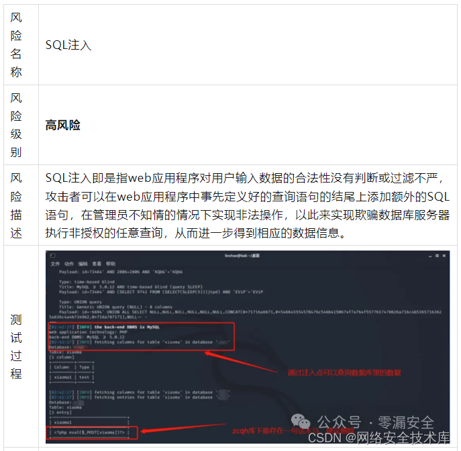This screenshot has height=451, width=461.
Task: Close the Kali terminal window
Action: (444, 256)
